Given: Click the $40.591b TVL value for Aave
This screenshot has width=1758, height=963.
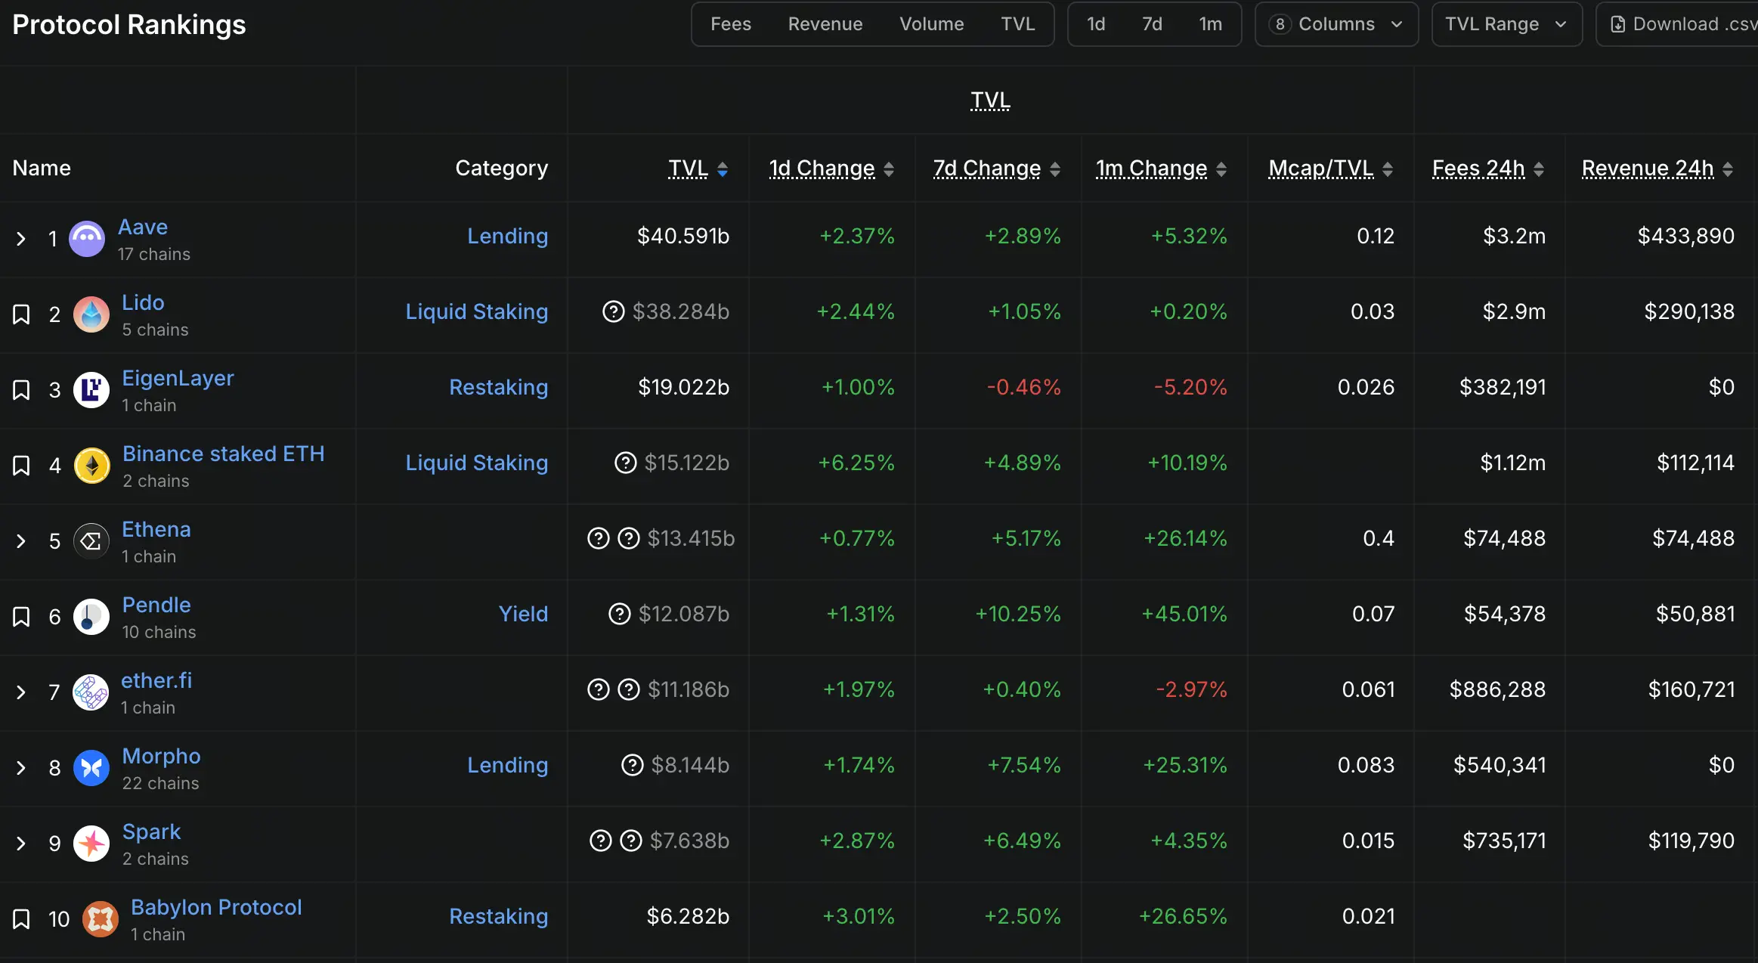Looking at the screenshot, I should click(x=683, y=236).
